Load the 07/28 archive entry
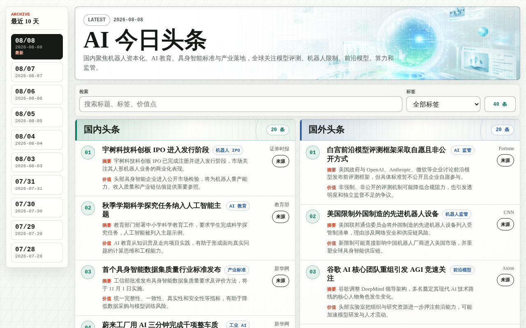 [x=37, y=253]
